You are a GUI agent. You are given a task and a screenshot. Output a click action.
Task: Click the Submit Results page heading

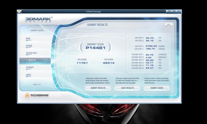coord(98,25)
